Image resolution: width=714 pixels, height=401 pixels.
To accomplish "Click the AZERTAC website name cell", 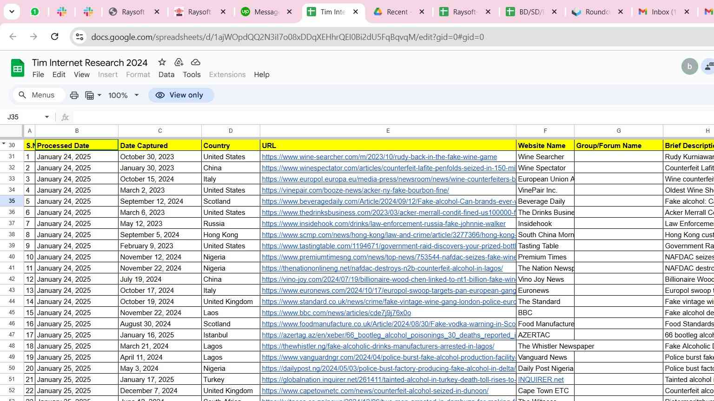I will (x=545, y=335).
